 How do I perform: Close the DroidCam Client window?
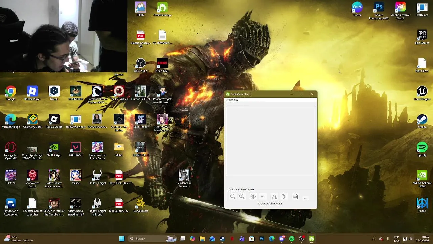(312, 94)
